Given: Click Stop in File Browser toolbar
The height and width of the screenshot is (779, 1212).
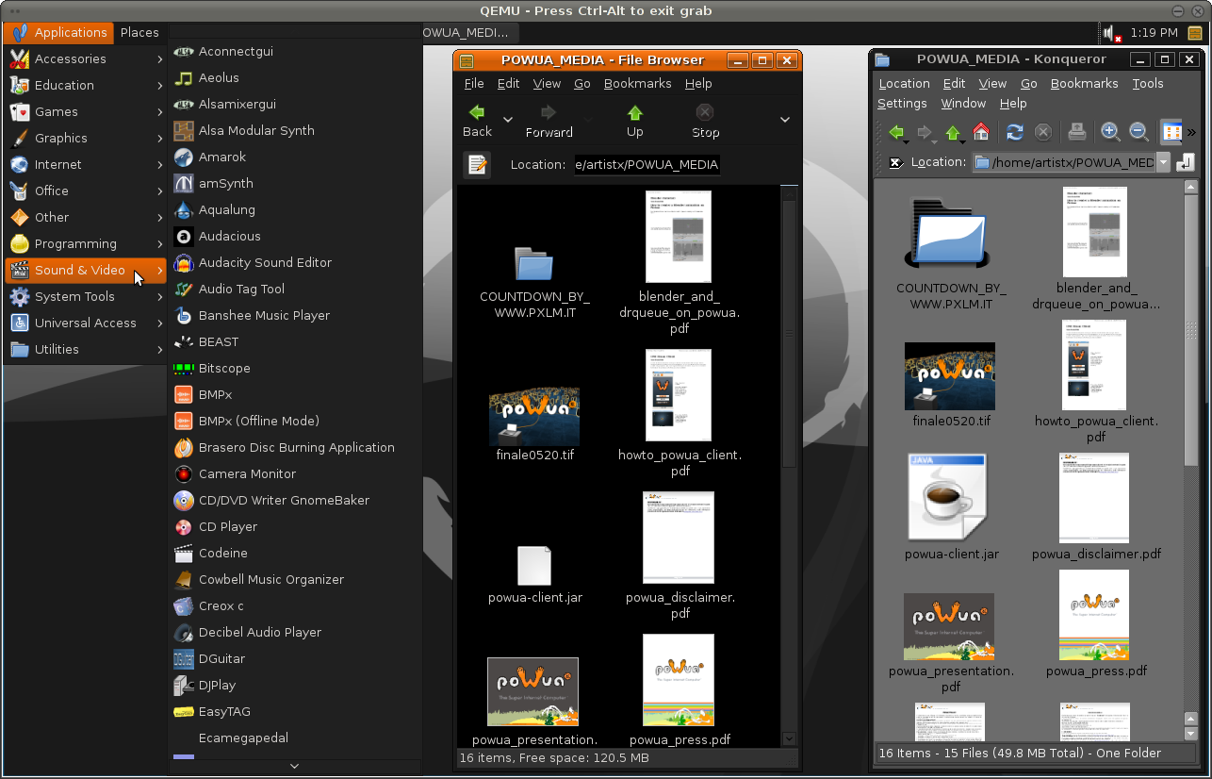Looking at the screenshot, I should (705, 121).
